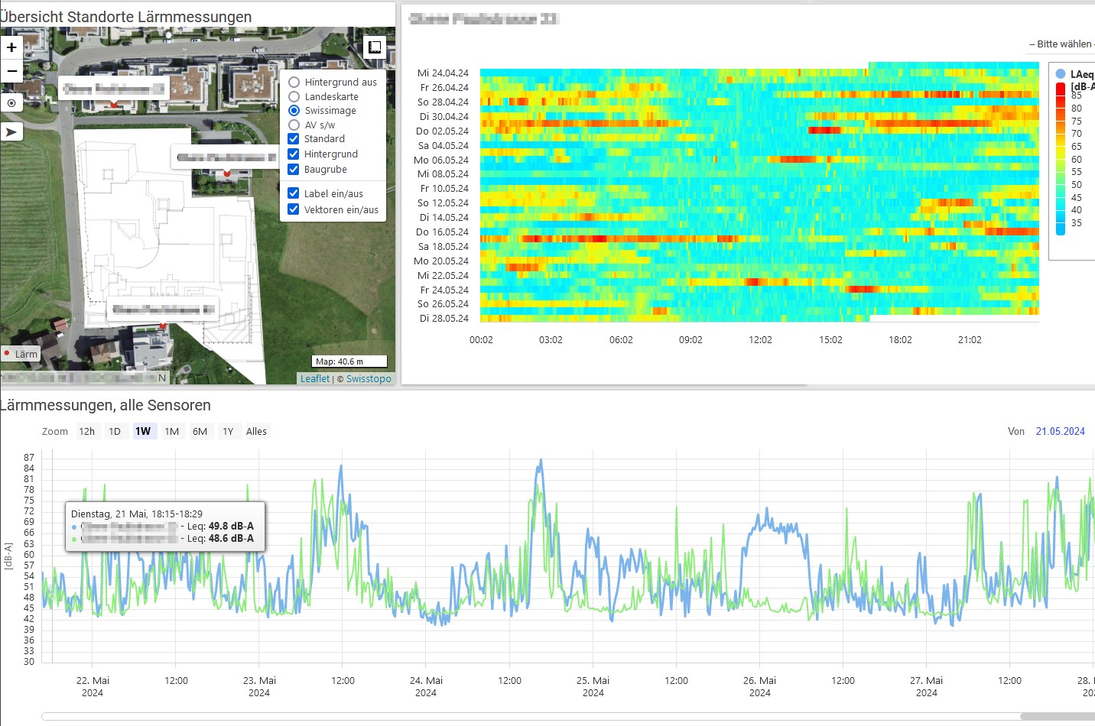Image resolution: width=1095 pixels, height=726 pixels.
Task: Uncheck the Standard layer checkbox
Action: click(293, 138)
